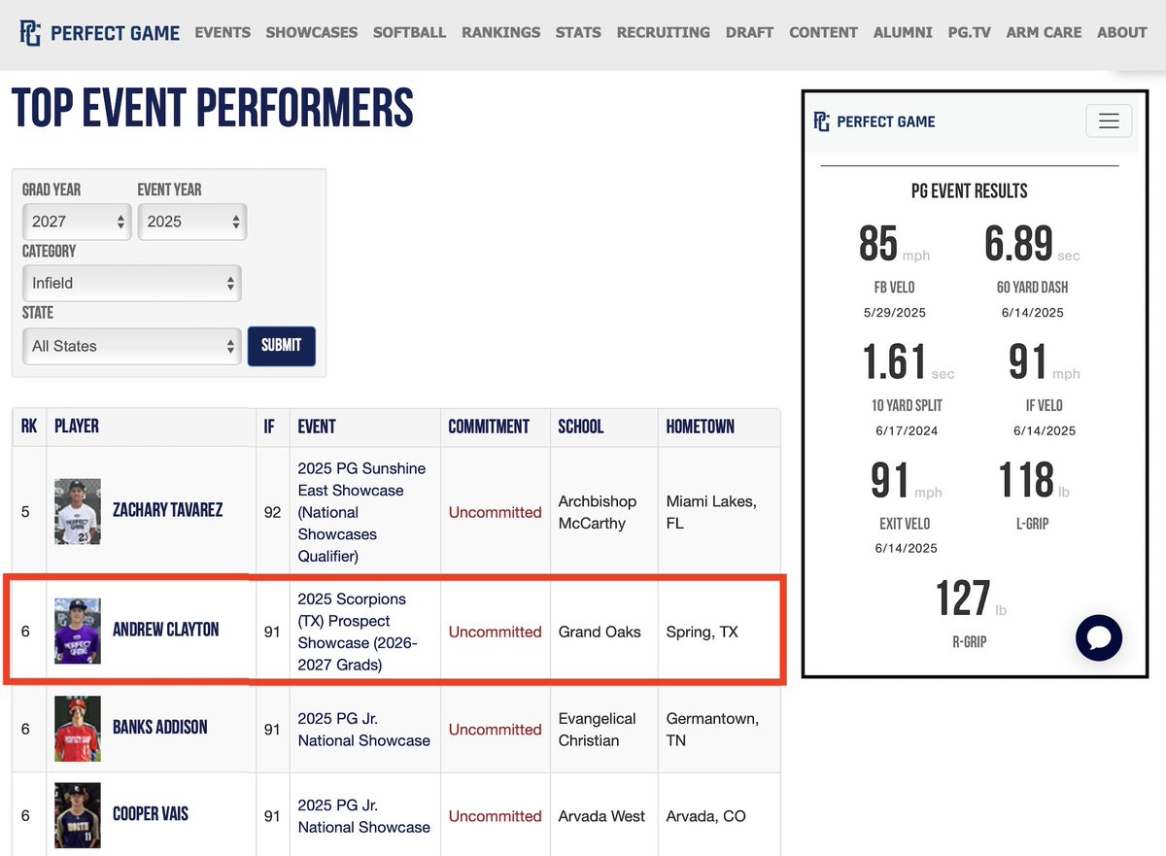Click the PG Event Results heading
This screenshot has width=1166, height=856.
pyautogui.click(x=970, y=191)
